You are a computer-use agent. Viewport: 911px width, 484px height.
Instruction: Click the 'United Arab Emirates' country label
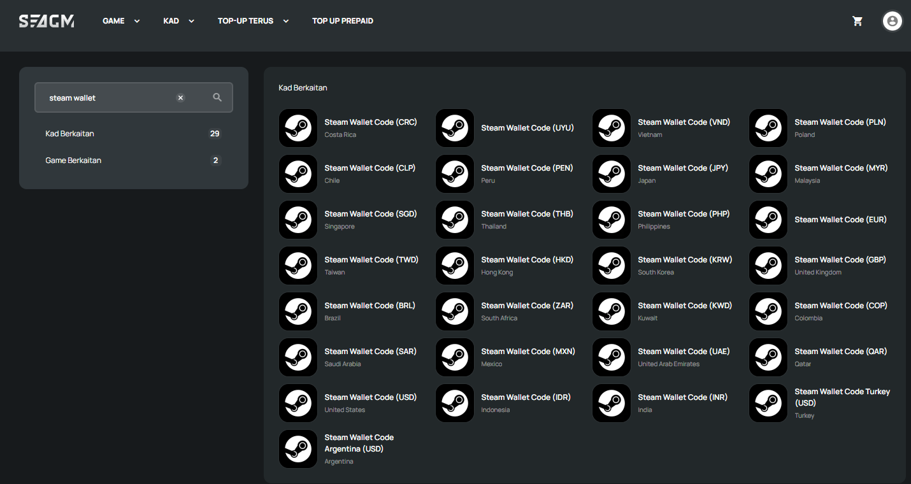[x=669, y=364]
